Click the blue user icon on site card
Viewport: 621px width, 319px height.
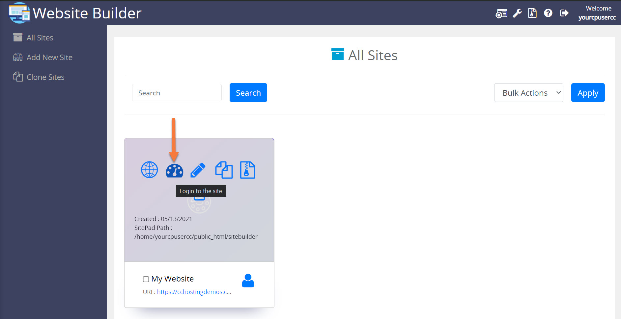tap(248, 281)
